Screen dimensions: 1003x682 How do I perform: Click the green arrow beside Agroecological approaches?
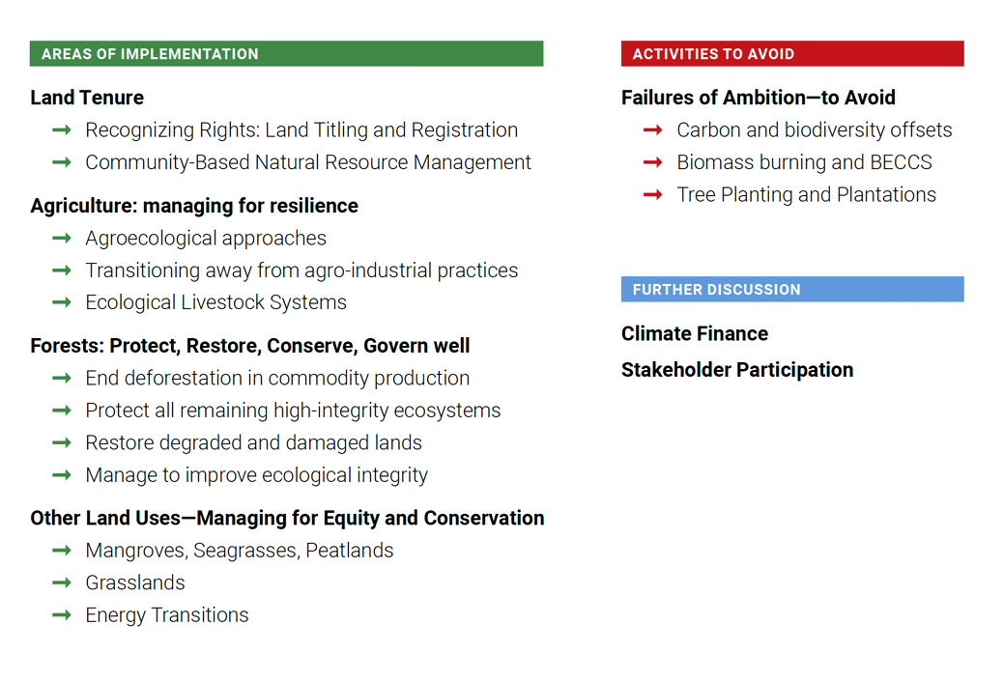click(62, 238)
